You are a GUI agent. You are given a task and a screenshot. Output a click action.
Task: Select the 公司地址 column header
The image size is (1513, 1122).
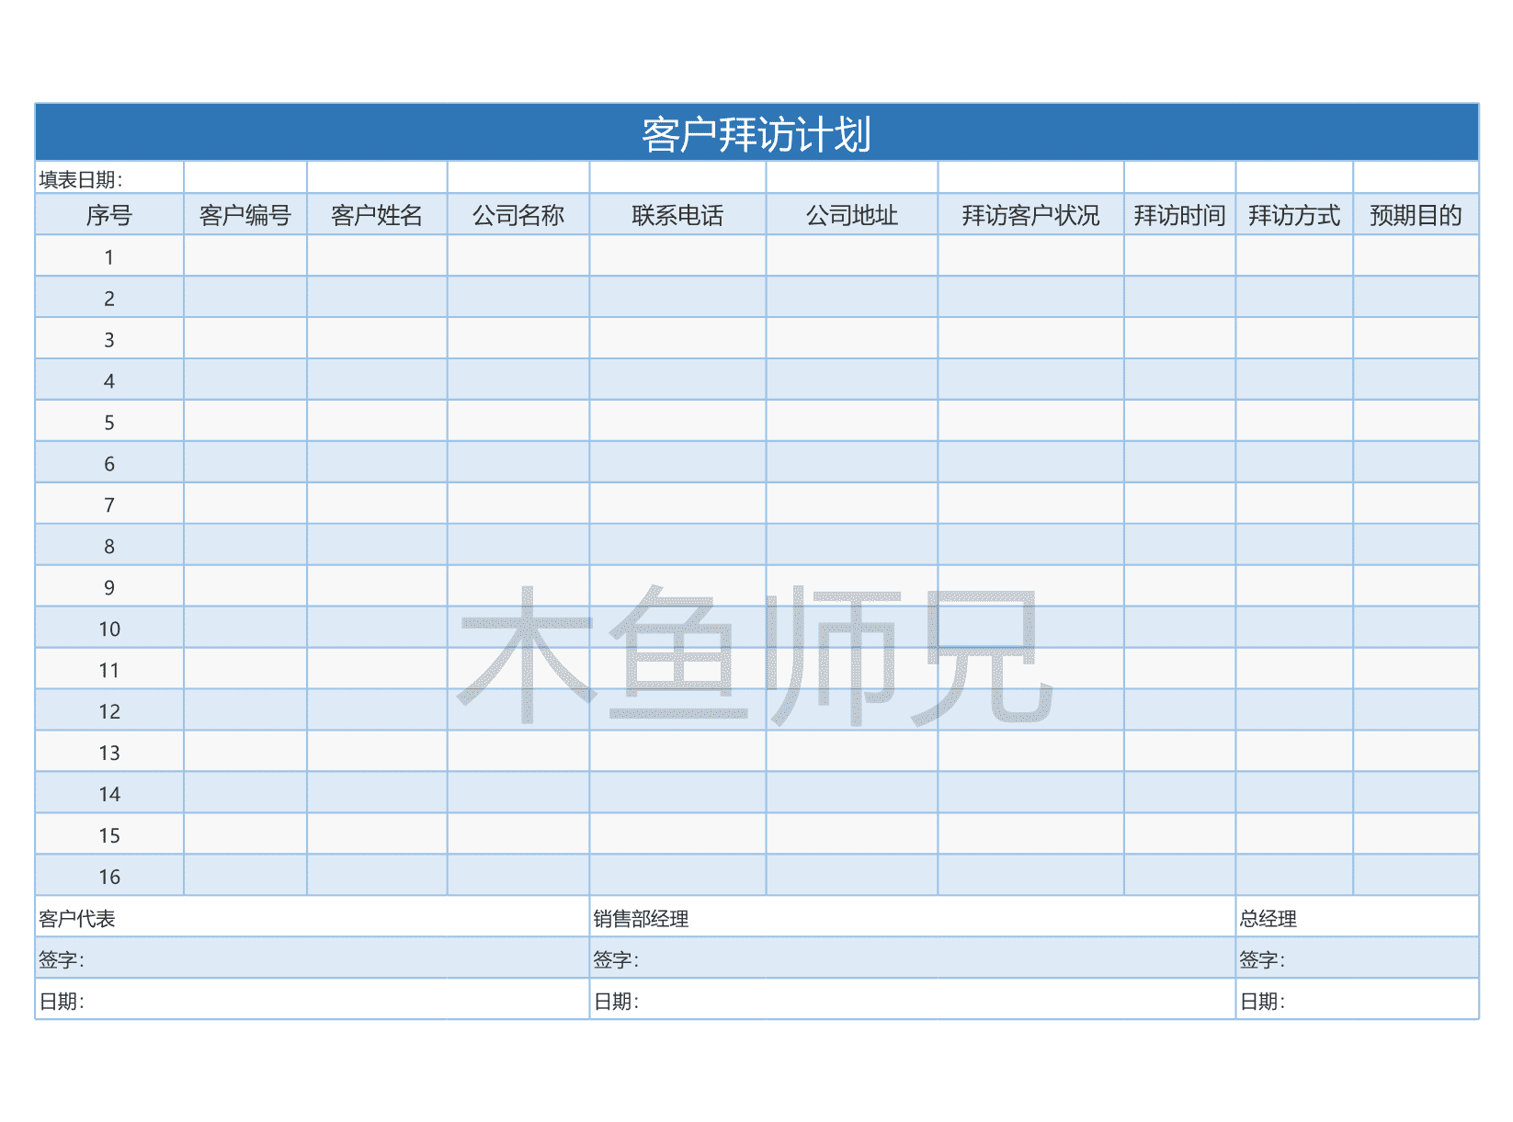[x=852, y=214]
